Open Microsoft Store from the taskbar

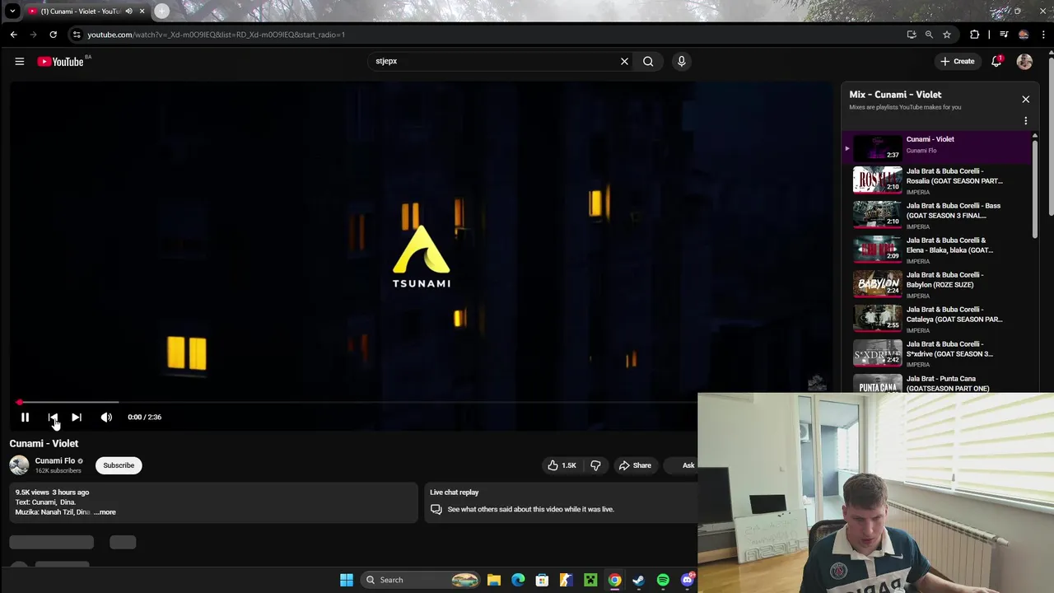tap(542, 580)
